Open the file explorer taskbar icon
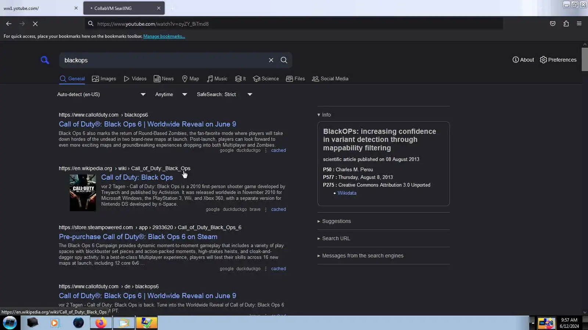 pos(124,323)
